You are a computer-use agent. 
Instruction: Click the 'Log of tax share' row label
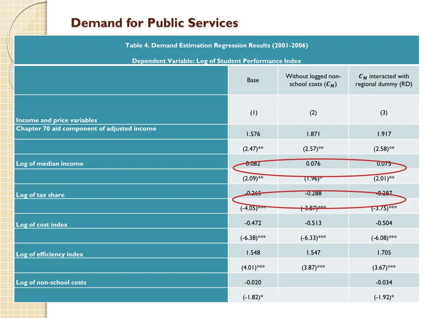[40, 195]
